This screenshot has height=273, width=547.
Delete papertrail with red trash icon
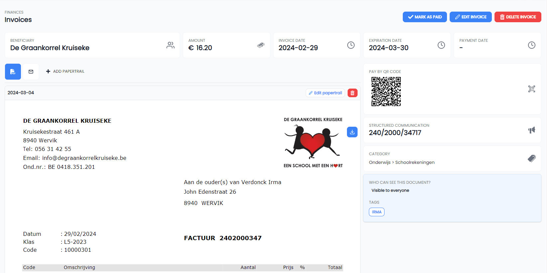[x=353, y=93]
